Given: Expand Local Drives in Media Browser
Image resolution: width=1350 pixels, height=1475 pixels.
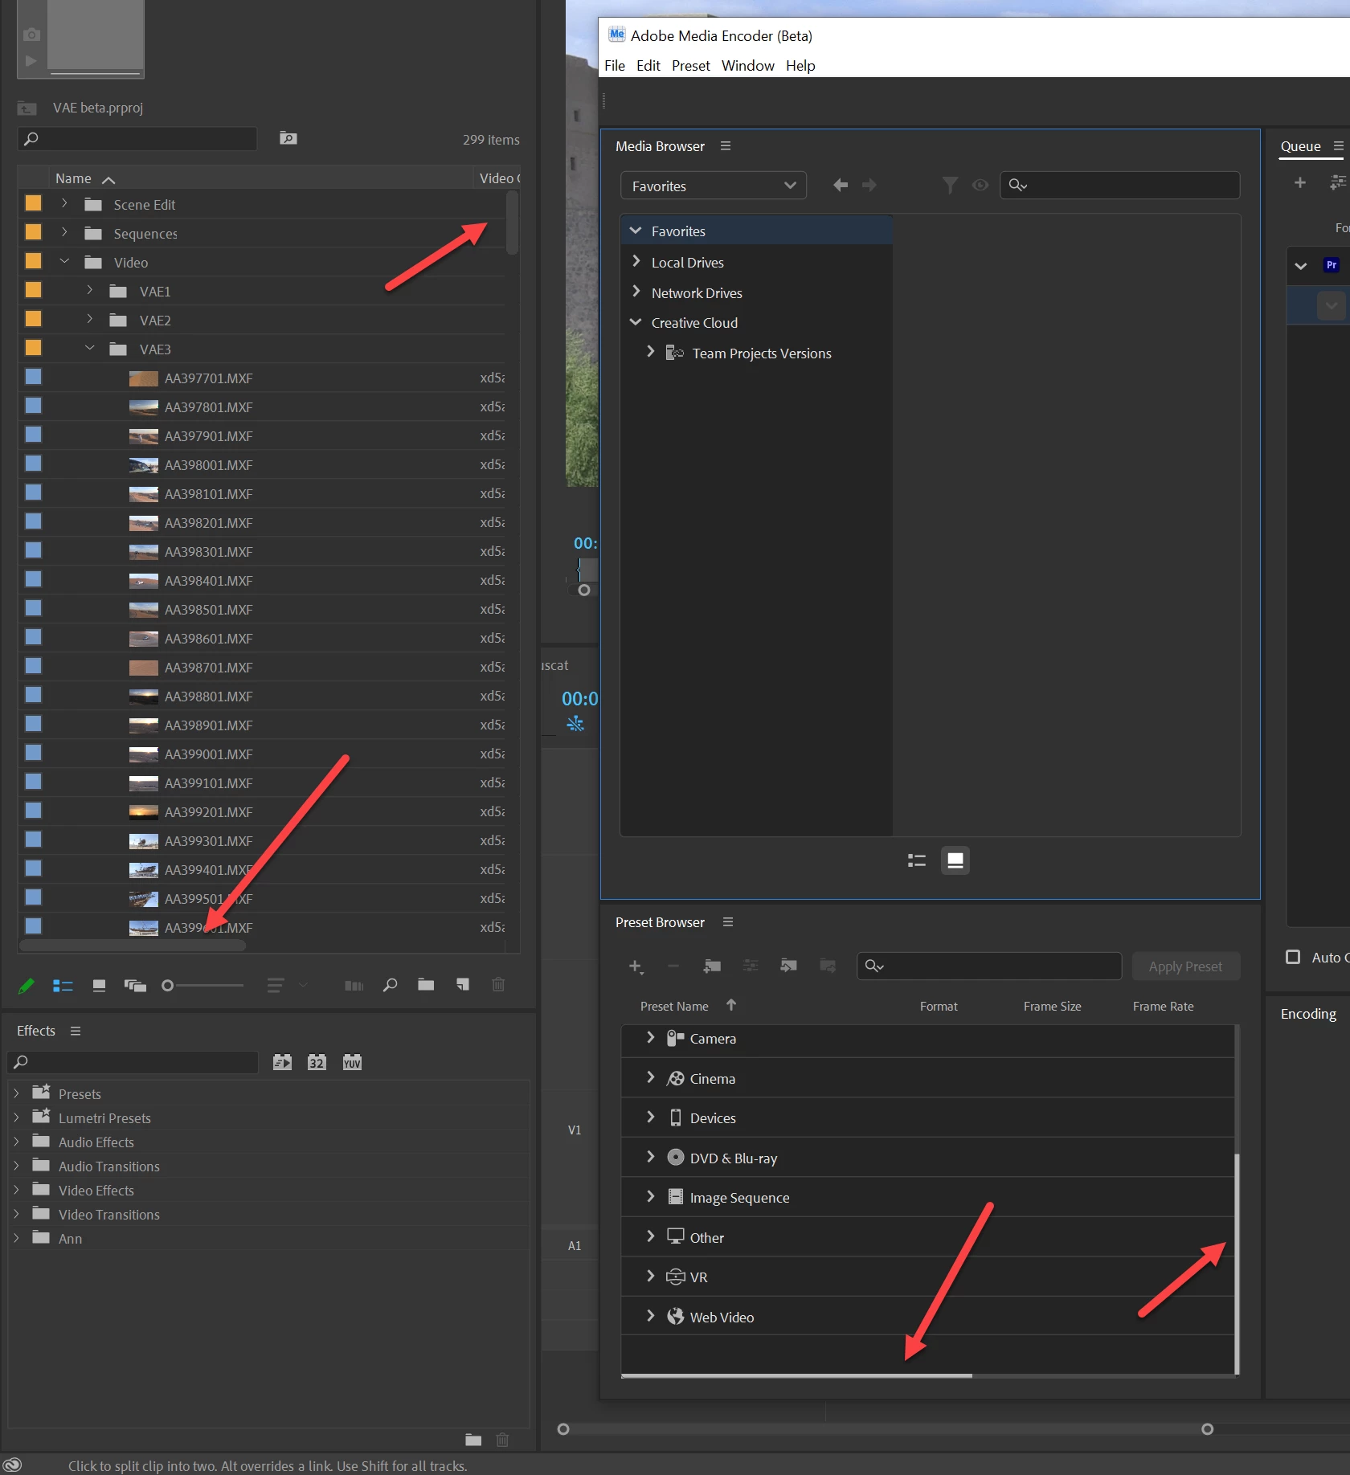Looking at the screenshot, I should (x=636, y=262).
